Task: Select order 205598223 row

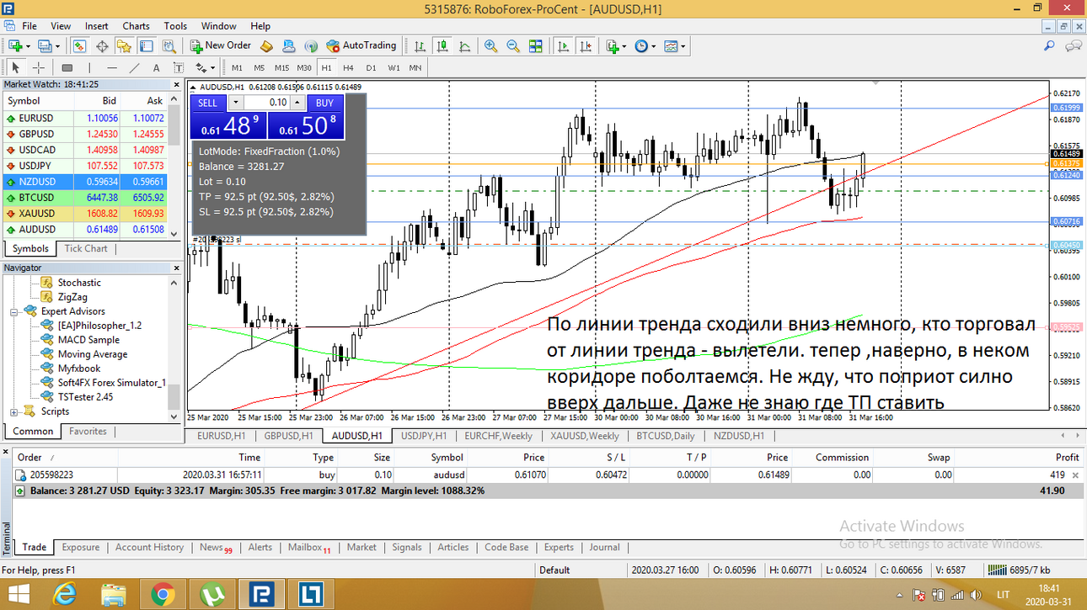Action: pos(548,475)
